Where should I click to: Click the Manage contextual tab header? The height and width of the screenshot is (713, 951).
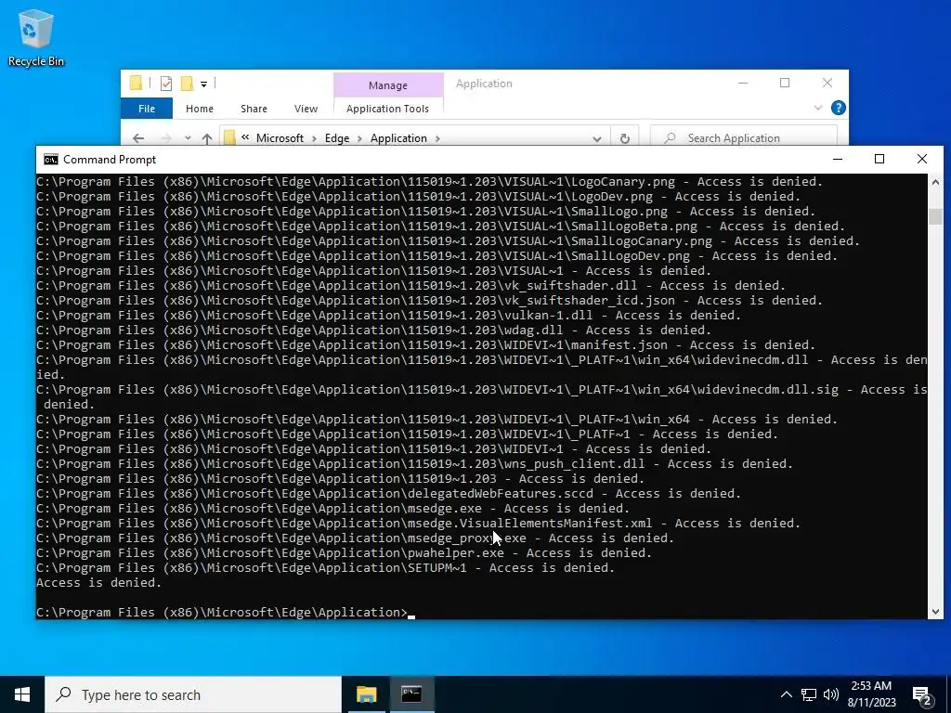[x=388, y=85]
